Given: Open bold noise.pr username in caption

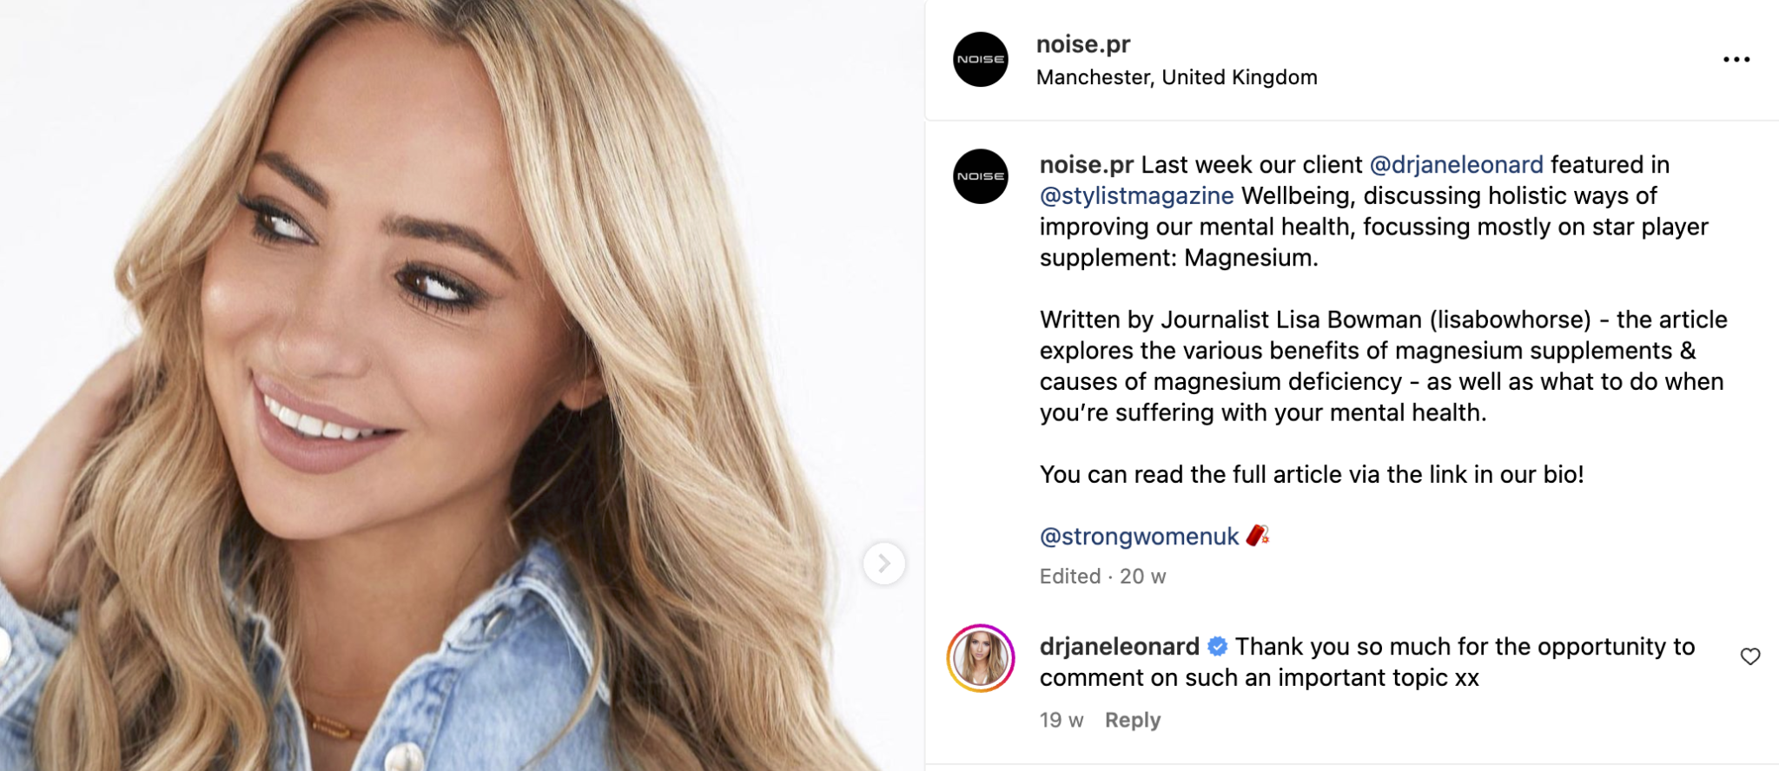Looking at the screenshot, I should (x=1087, y=165).
